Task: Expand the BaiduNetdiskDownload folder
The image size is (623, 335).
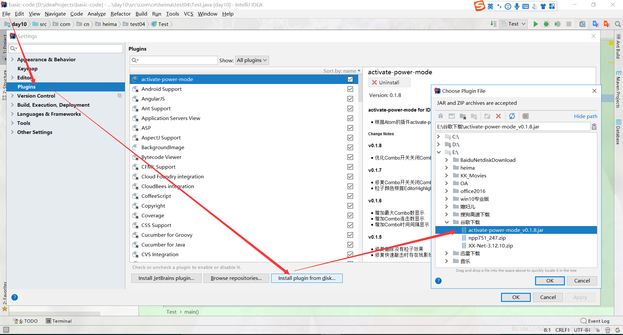Action: click(447, 160)
